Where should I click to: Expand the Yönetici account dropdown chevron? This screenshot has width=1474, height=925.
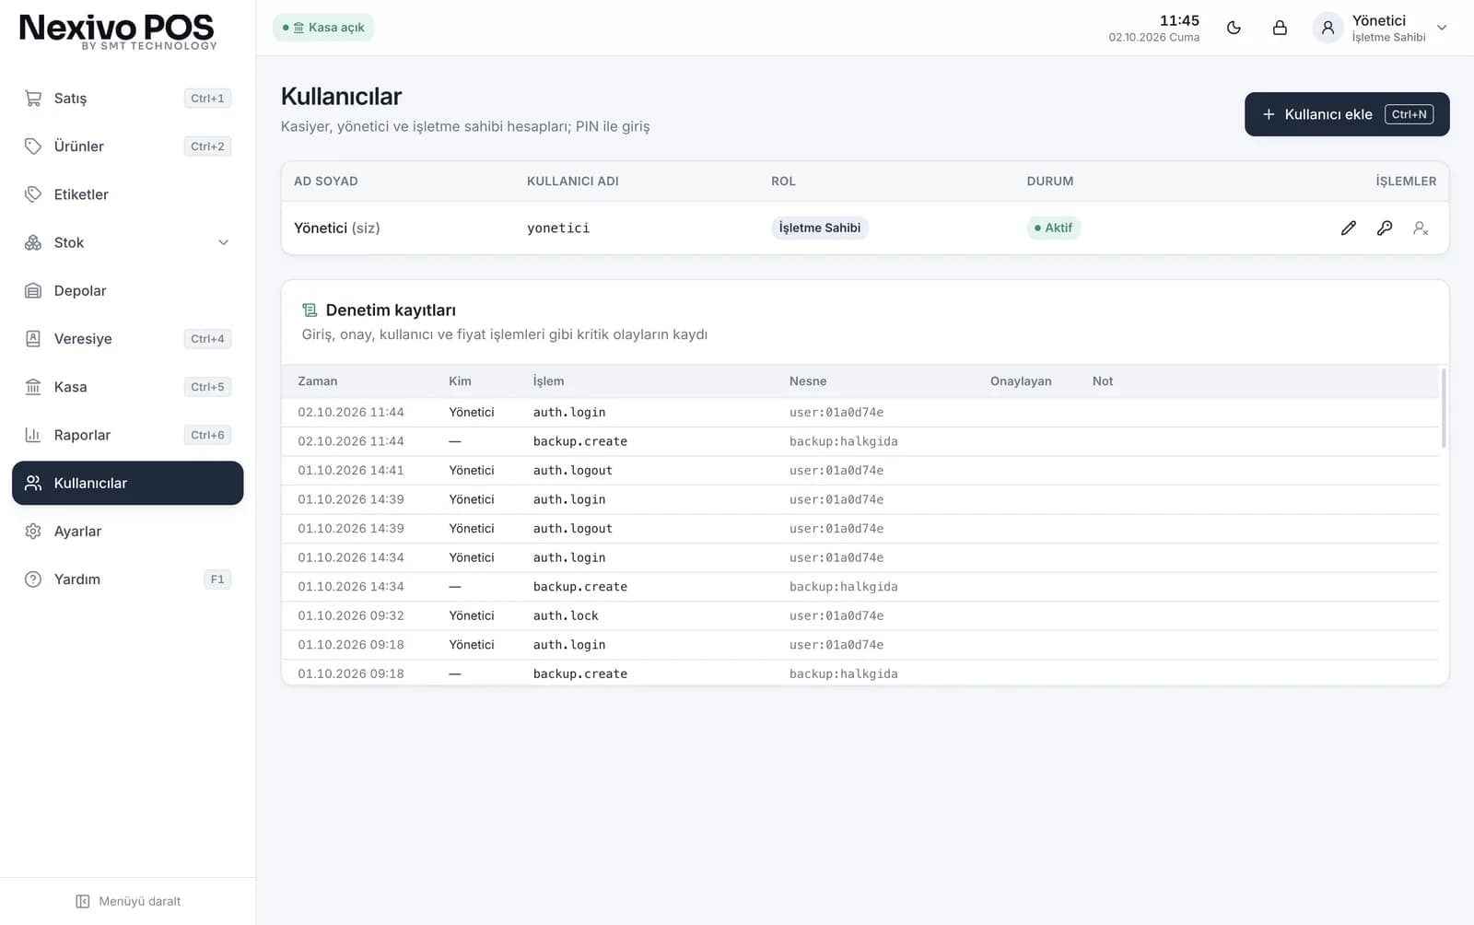click(x=1442, y=28)
